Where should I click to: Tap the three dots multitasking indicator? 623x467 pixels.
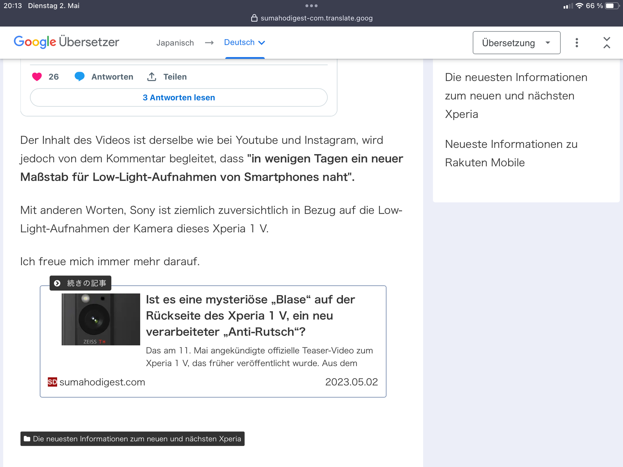tap(311, 6)
